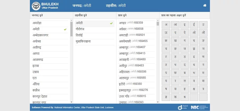Image resolution: width=240 pixels, height=111 pixels.
Task: Click the district list scrollbar up arrow
Action: pyautogui.click(x=71, y=20)
